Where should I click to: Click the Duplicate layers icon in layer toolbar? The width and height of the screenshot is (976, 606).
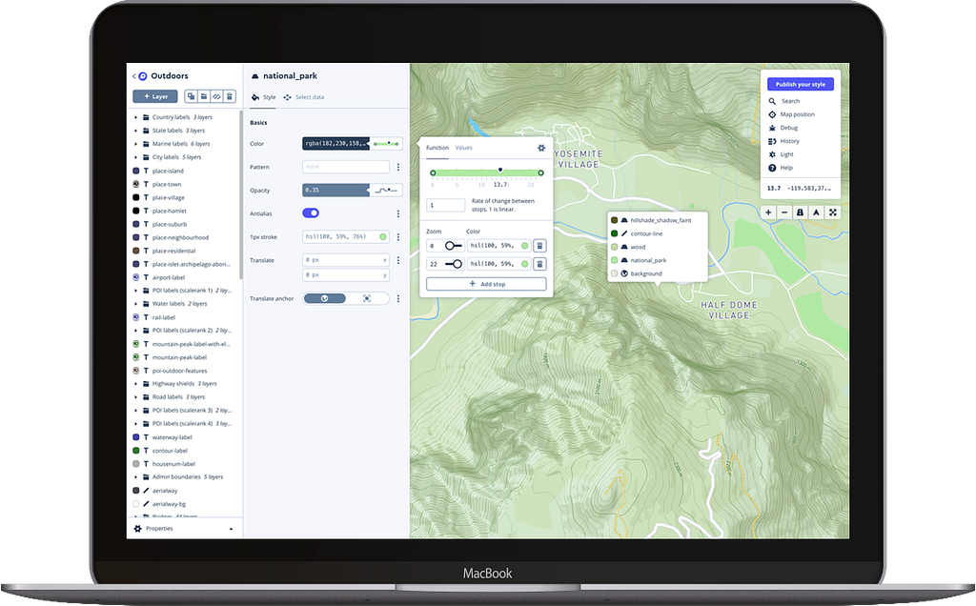pyautogui.click(x=191, y=96)
